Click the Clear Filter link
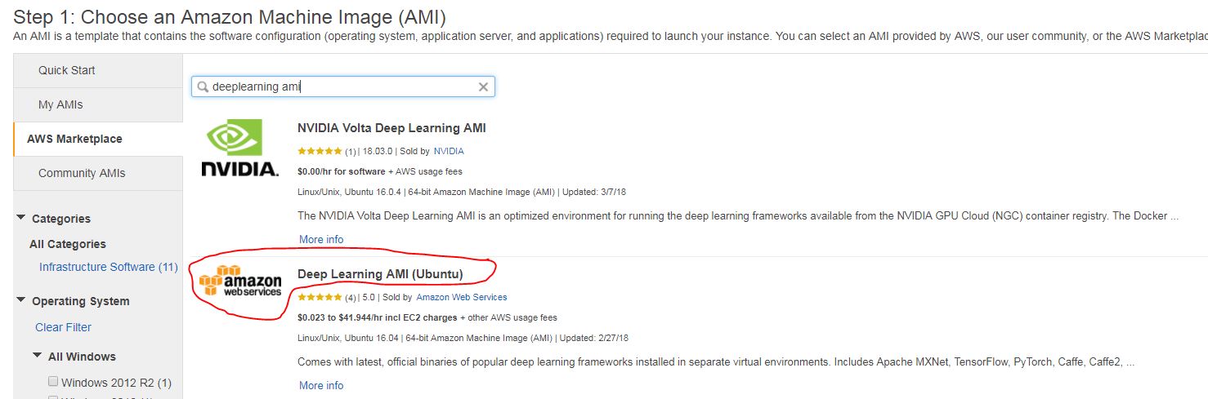1208x399 pixels. pos(63,327)
